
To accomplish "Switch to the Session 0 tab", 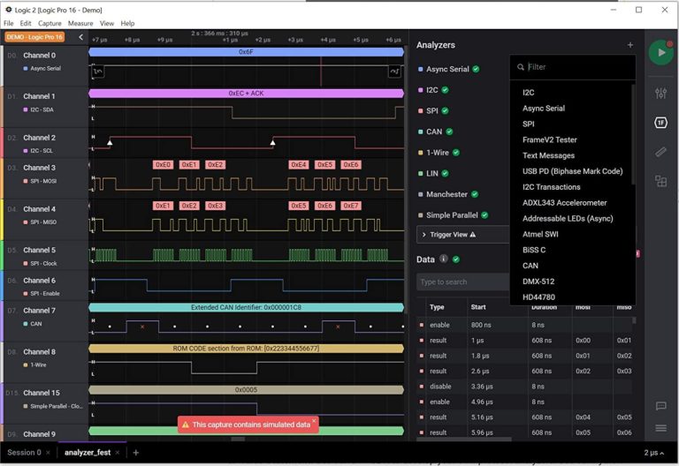I will click(x=24, y=453).
